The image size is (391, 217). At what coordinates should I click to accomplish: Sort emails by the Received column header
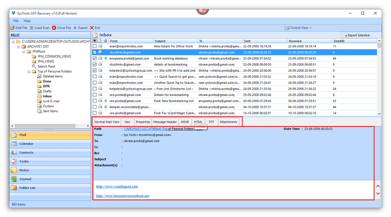(x=309, y=41)
